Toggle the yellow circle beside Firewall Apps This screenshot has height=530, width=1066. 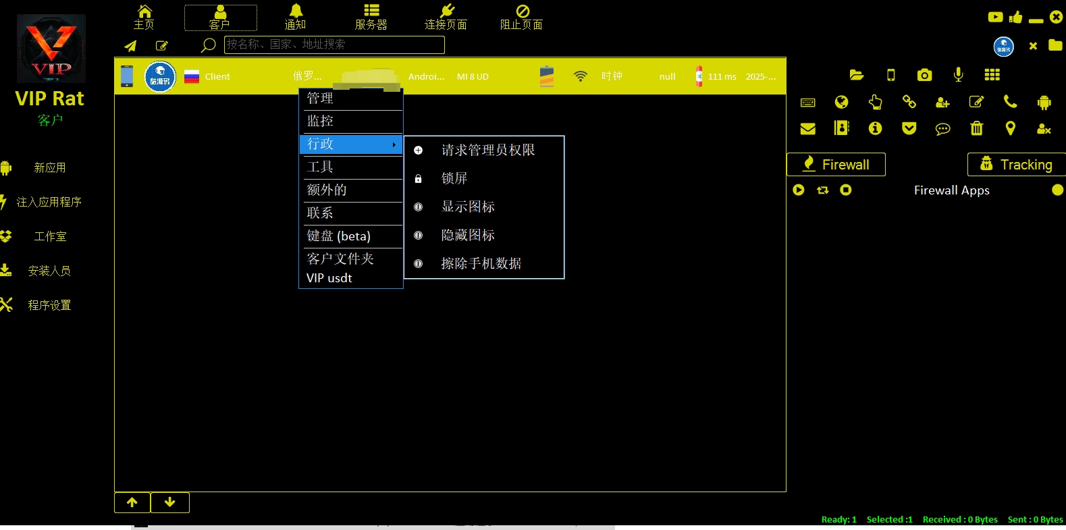click(x=1058, y=190)
